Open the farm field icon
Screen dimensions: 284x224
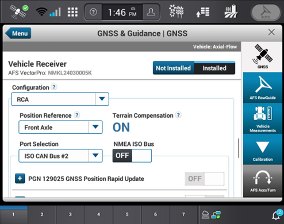(231, 11)
